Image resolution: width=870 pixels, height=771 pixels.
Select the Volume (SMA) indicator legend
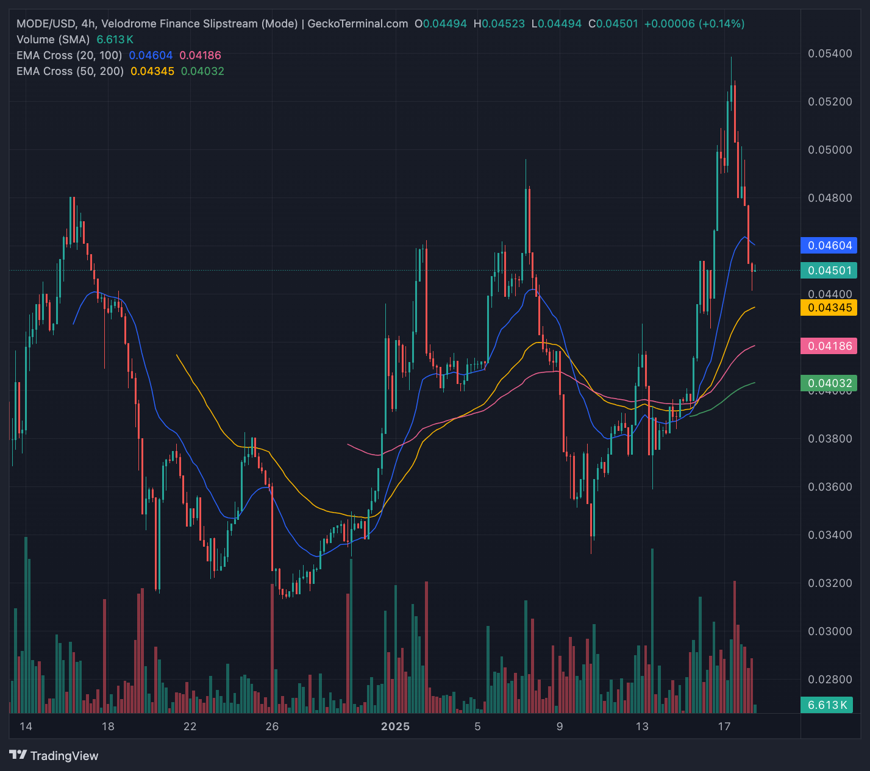(53, 40)
